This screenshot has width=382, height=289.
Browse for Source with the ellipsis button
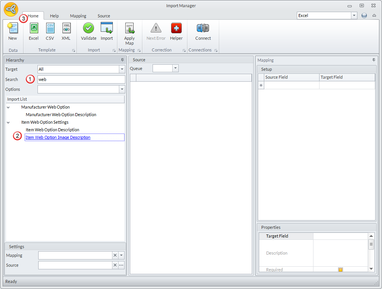pos(121,265)
